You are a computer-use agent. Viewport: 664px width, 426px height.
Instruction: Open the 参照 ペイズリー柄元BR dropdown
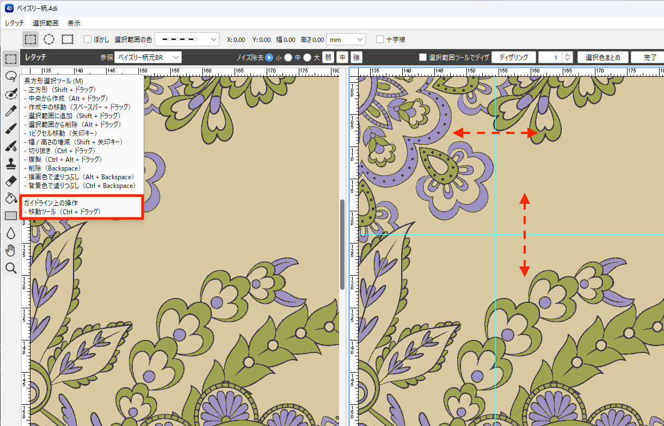coord(149,57)
